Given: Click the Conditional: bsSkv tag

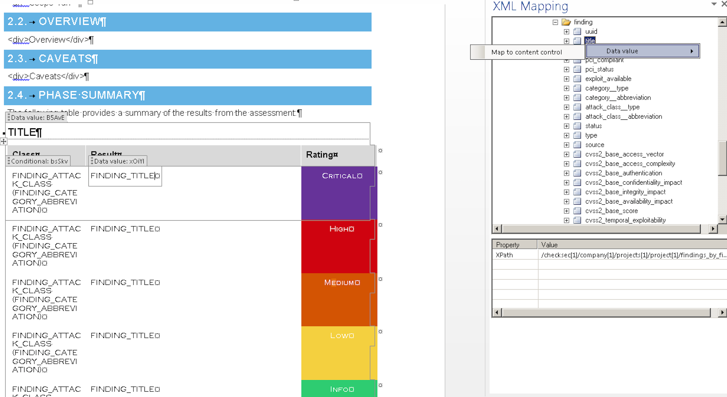Looking at the screenshot, I should (x=38, y=161).
